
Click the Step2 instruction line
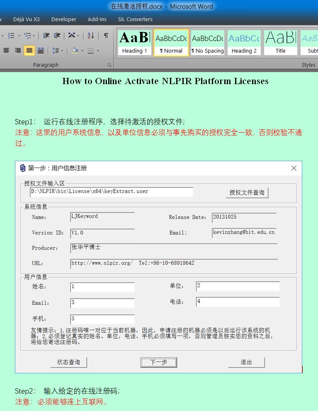[x=67, y=391]
